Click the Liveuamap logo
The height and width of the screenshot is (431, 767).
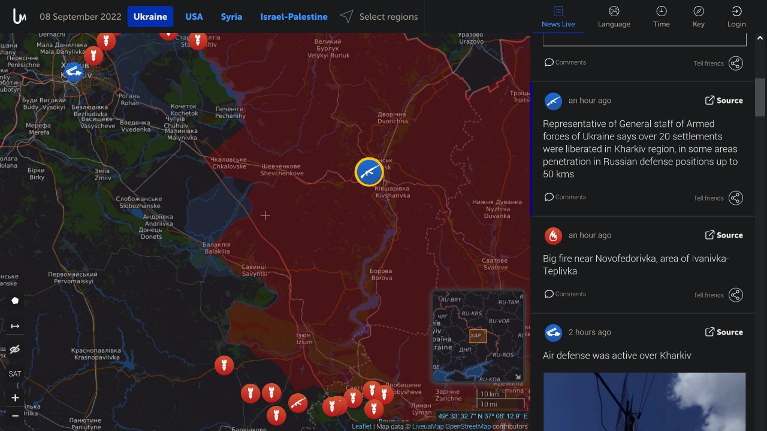(20, 17)
